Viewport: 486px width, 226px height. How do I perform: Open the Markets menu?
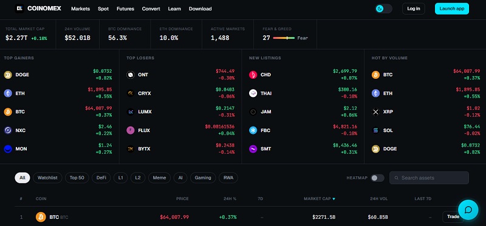point(81,8)
